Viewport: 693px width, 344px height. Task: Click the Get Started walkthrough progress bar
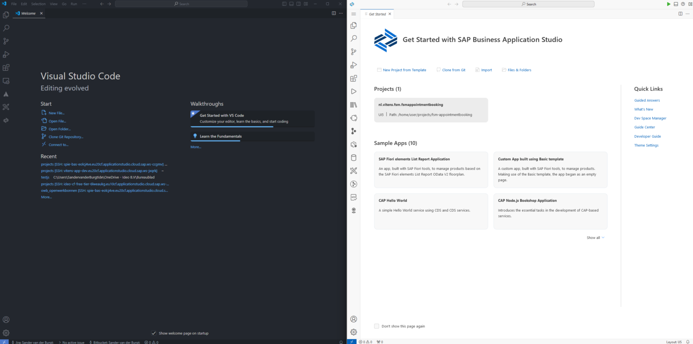(231, 127)
